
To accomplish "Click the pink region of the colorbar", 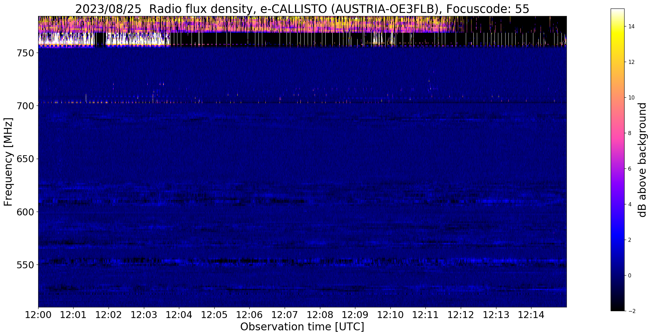I will pyautogui.click(x=618, y=133).
